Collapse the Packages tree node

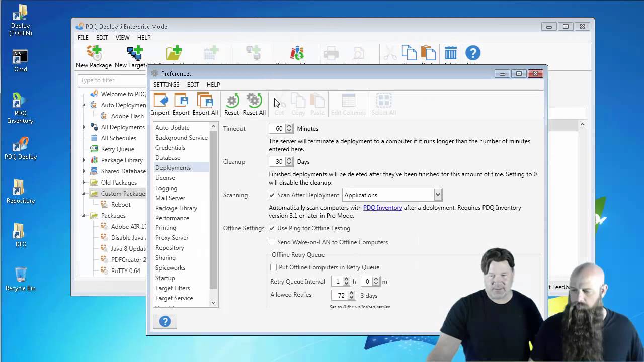tap(84, 216)
